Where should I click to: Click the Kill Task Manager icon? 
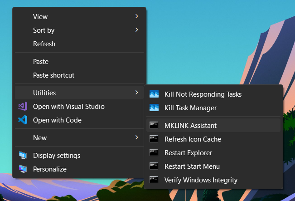tap(154, 108)
